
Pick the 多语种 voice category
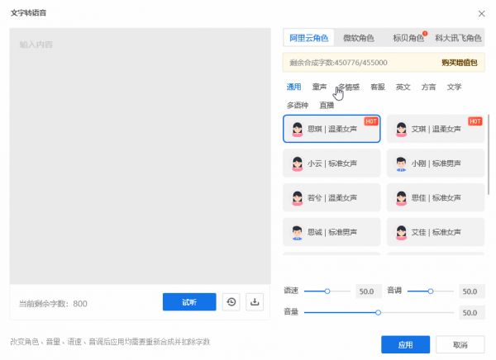298,105
